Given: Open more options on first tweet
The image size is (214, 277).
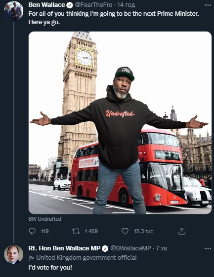Looking at the screenshot, I should (x=208, y=5).
